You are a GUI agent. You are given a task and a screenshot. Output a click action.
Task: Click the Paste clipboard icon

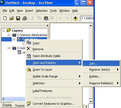click(46, 18)
